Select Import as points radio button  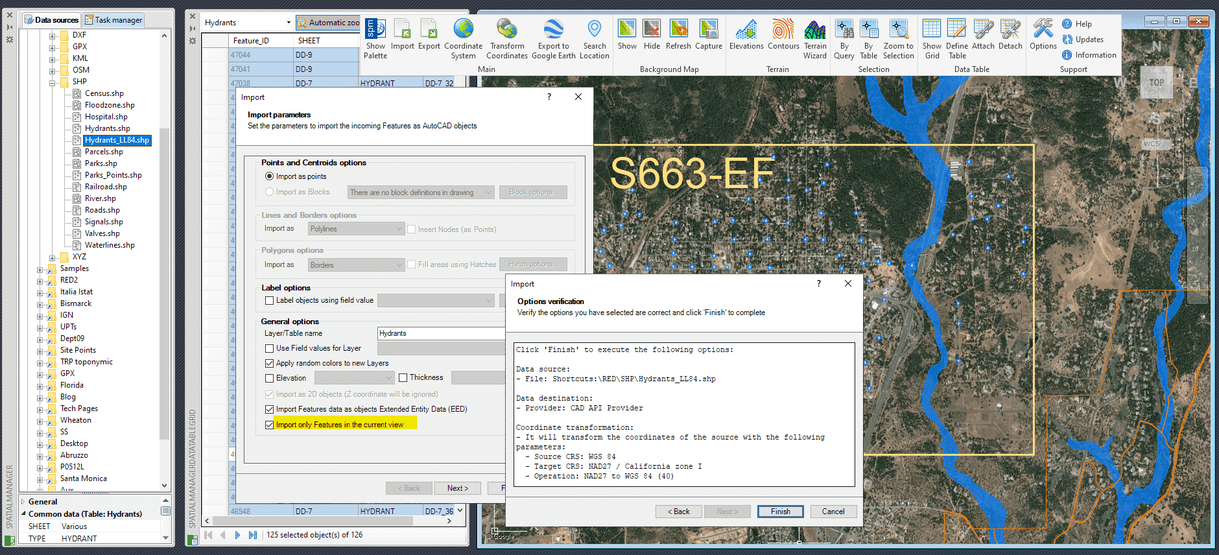270,176
